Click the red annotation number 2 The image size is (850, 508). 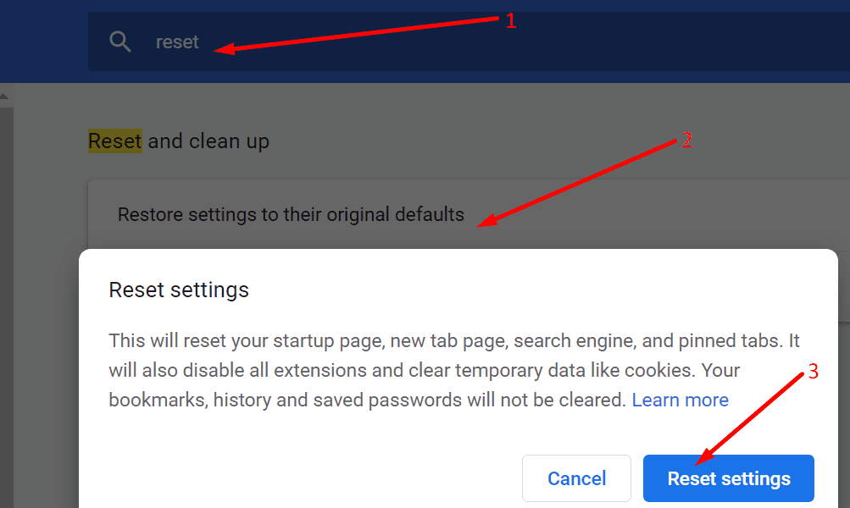(x=686, y=141)
